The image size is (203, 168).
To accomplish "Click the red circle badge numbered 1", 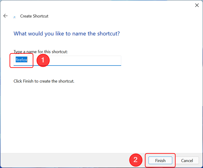I will click(43, 60).
